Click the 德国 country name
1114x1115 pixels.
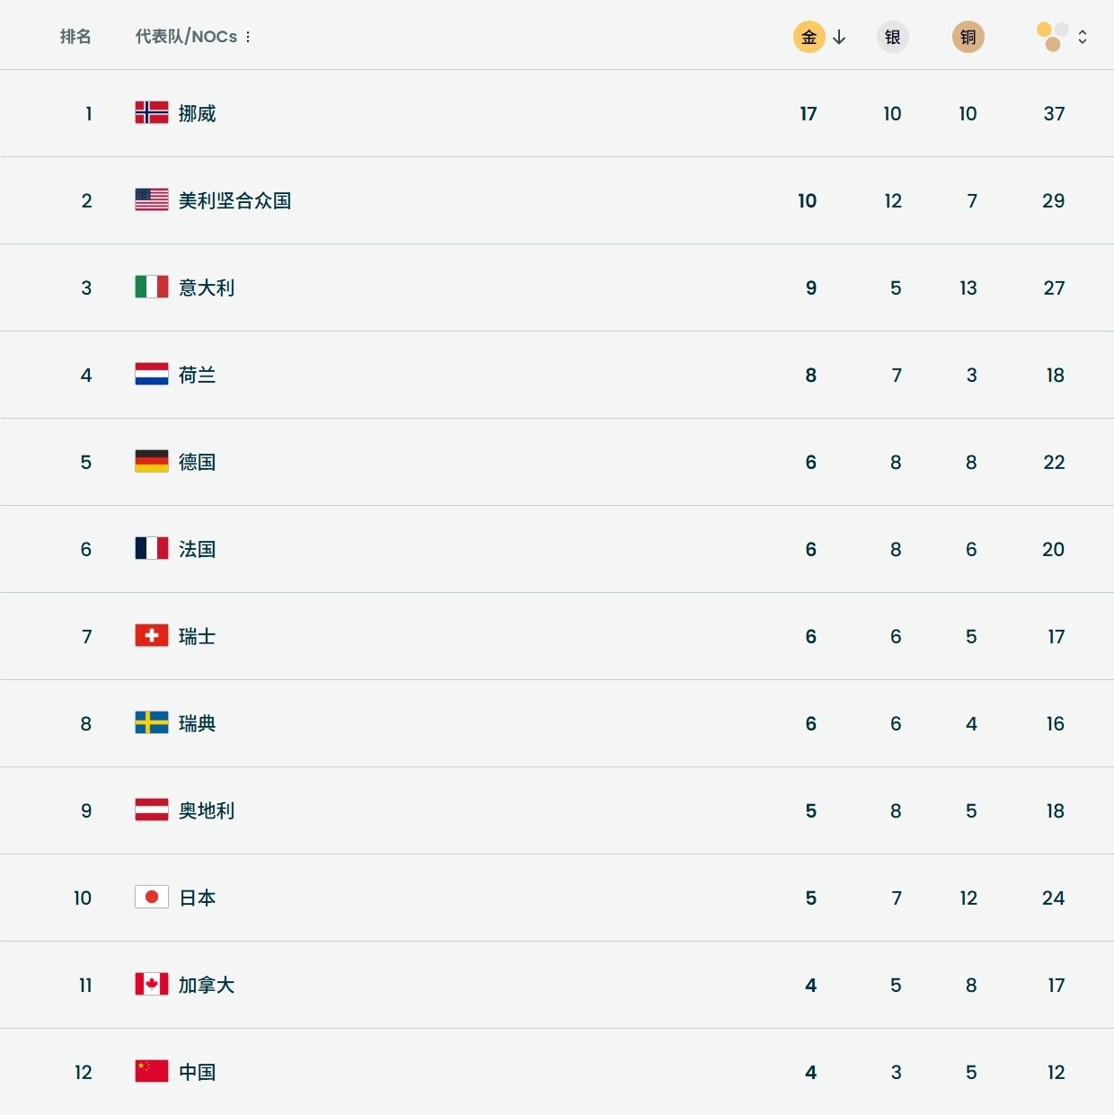[197, 462]
